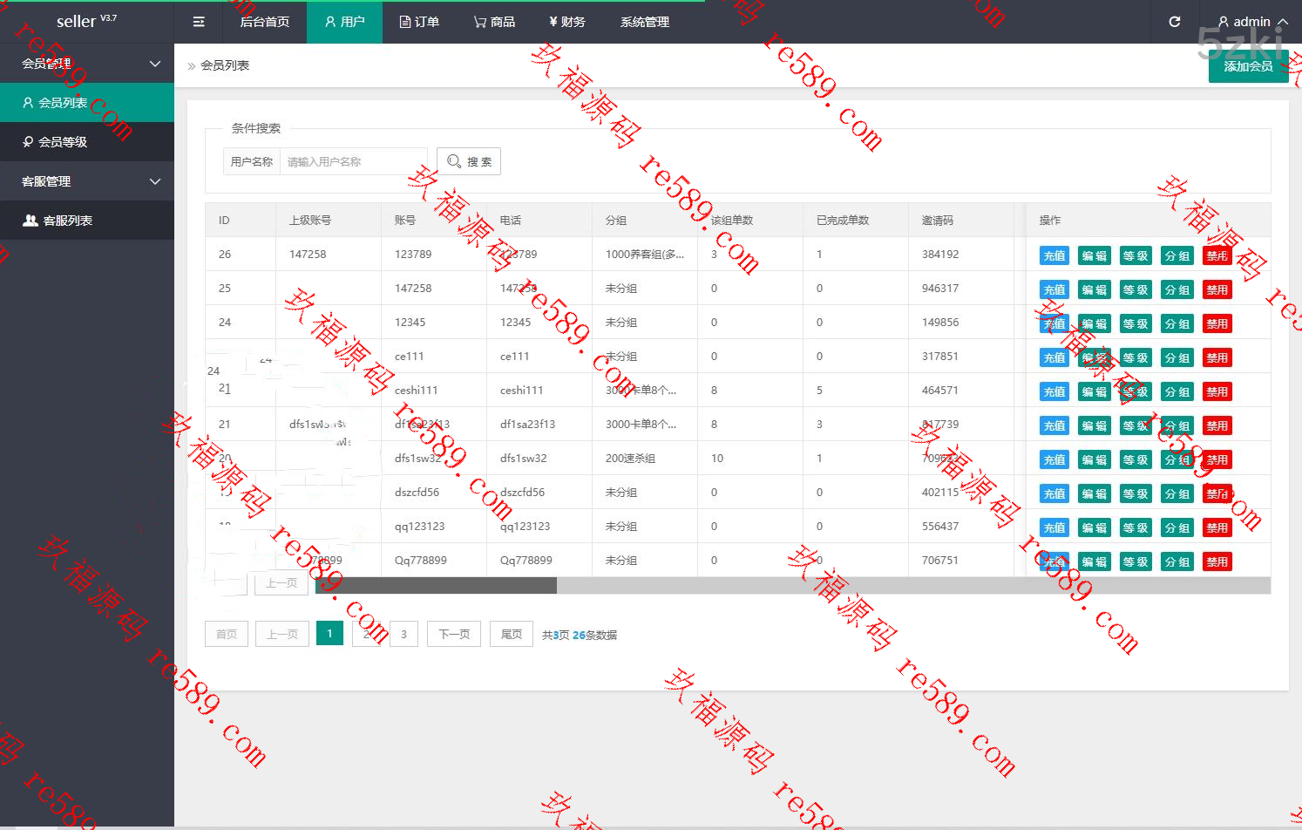
Task: Click the magnifier search button
Action: [x=469, y=161]
